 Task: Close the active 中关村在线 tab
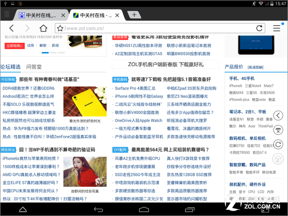(117, 15)
